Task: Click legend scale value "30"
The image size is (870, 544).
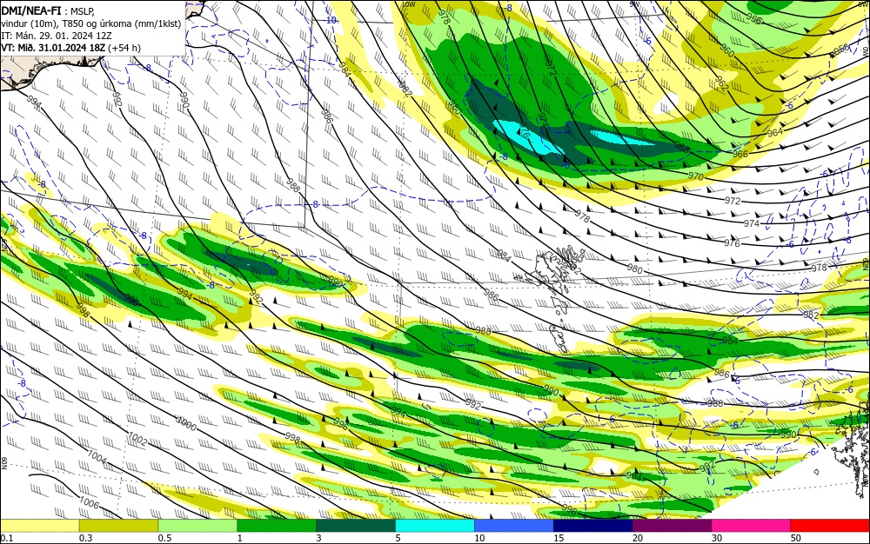Action: pos(717,538)
